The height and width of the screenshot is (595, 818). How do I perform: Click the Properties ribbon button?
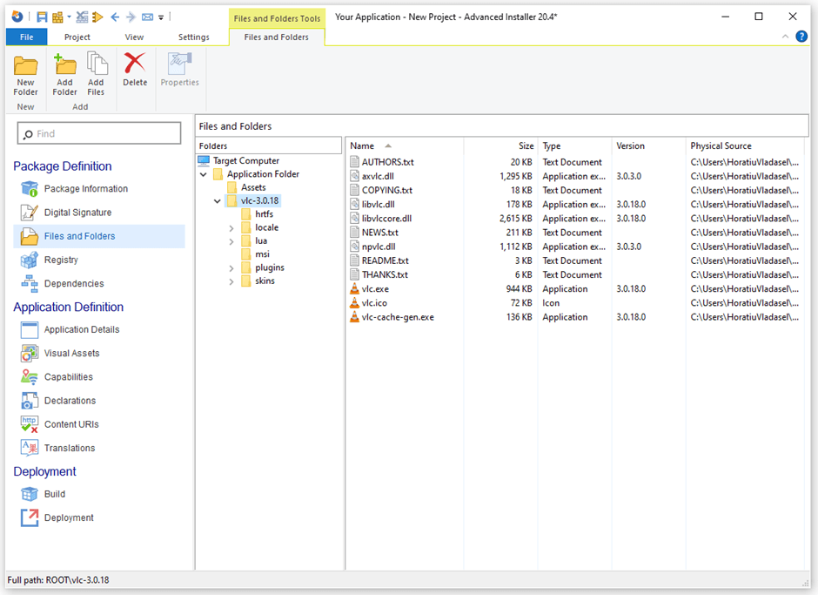pyautogui.click(x=180, y=70)
